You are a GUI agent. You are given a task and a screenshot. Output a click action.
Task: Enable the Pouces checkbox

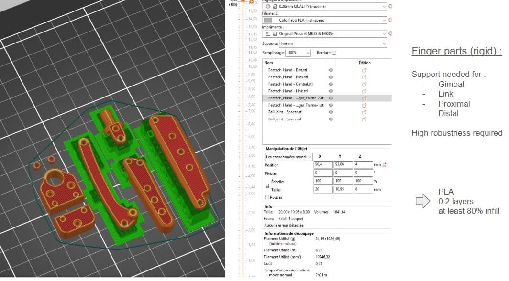pyautogui.click(x=267, y=197)
